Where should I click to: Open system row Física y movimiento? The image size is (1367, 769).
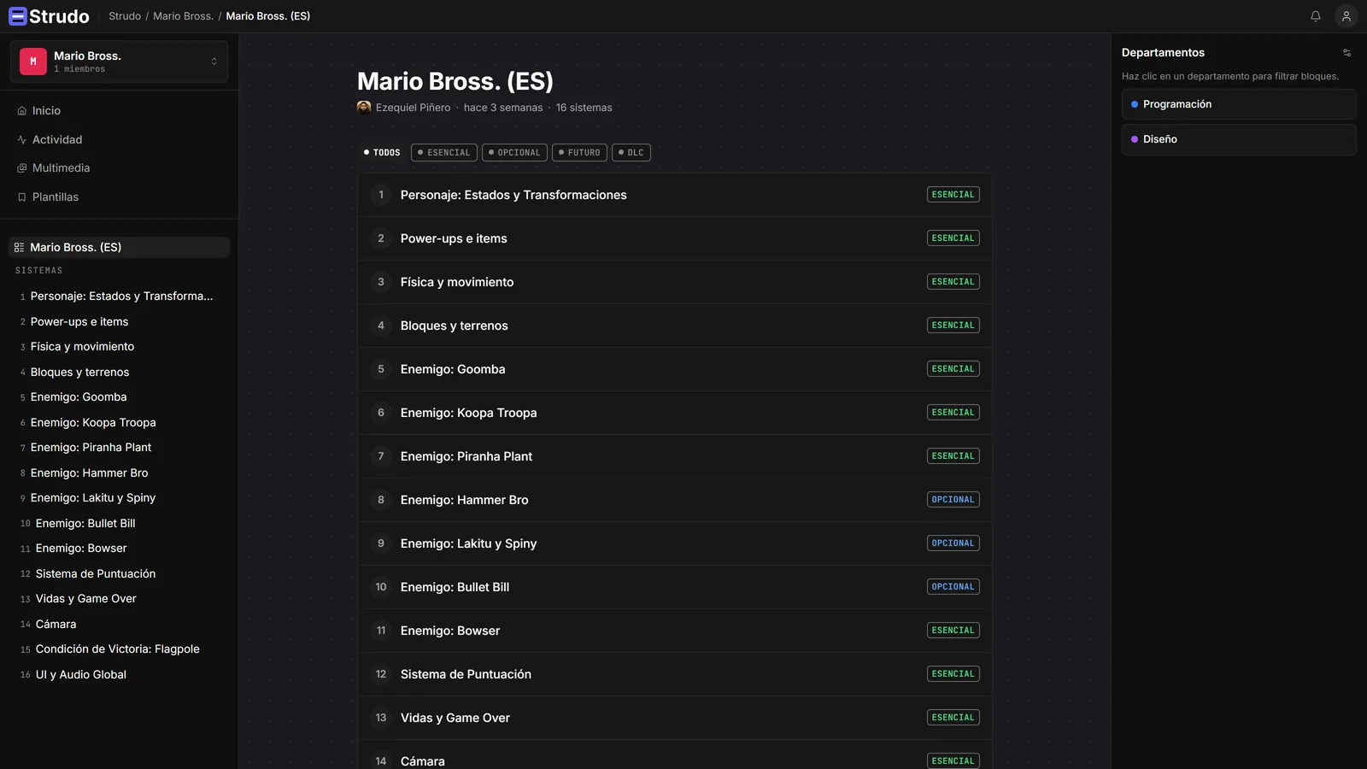click(674, 282)
